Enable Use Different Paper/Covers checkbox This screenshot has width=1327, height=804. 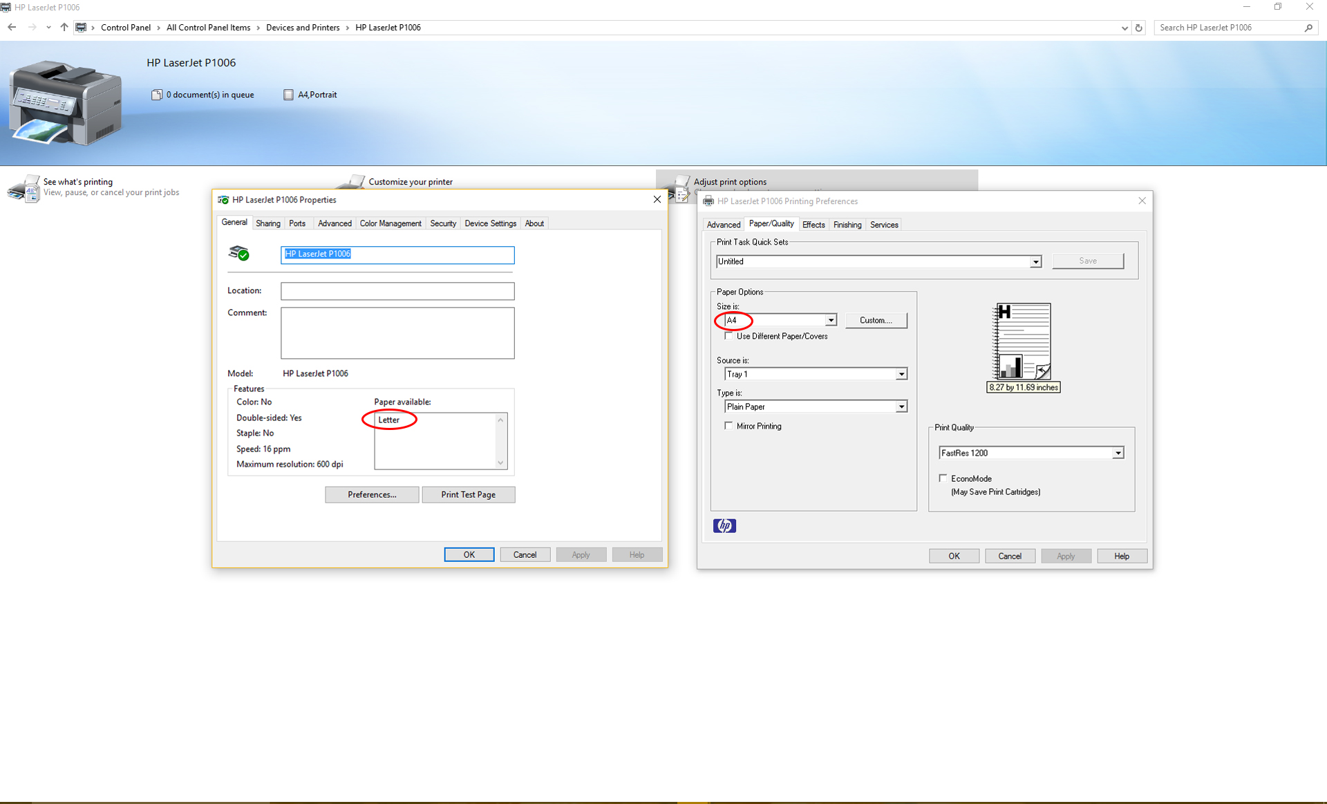click(x=728, y=337)
